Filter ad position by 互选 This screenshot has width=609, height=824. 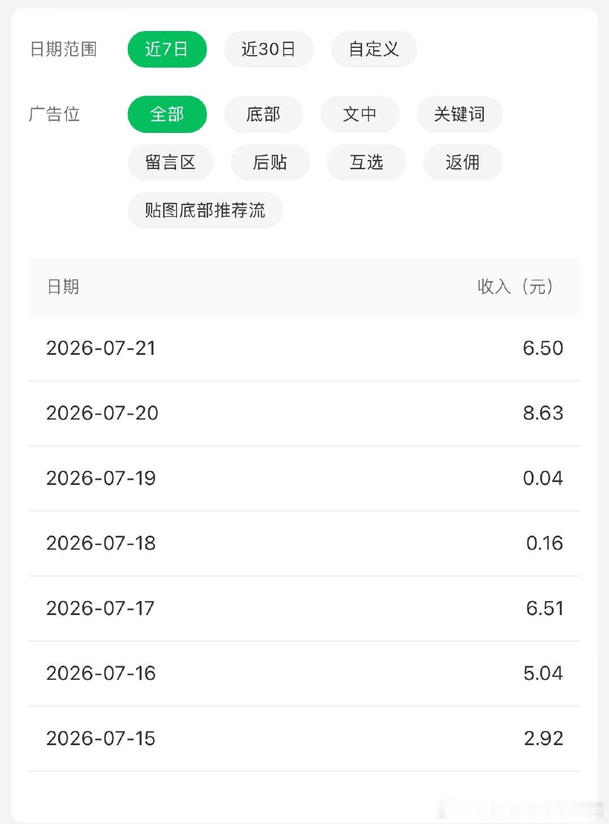(x=367, y=162)
